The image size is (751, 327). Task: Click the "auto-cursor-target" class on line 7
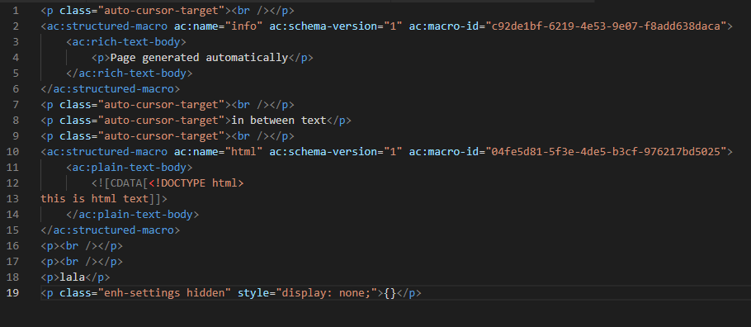tap(162, 105)
